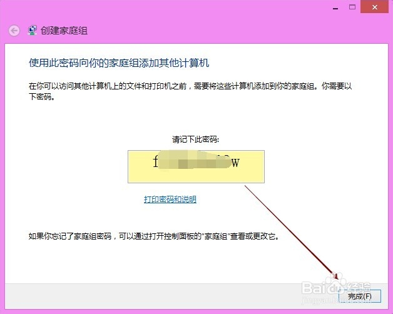393x314 pixels.
Task: Click the text starting 如果你忘记了家庭组密码
Action: click(154, 236)
